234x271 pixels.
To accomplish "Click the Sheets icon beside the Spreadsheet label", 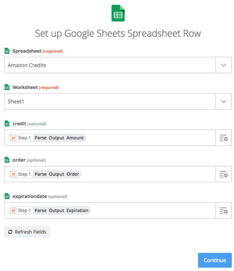I will 7,51.
